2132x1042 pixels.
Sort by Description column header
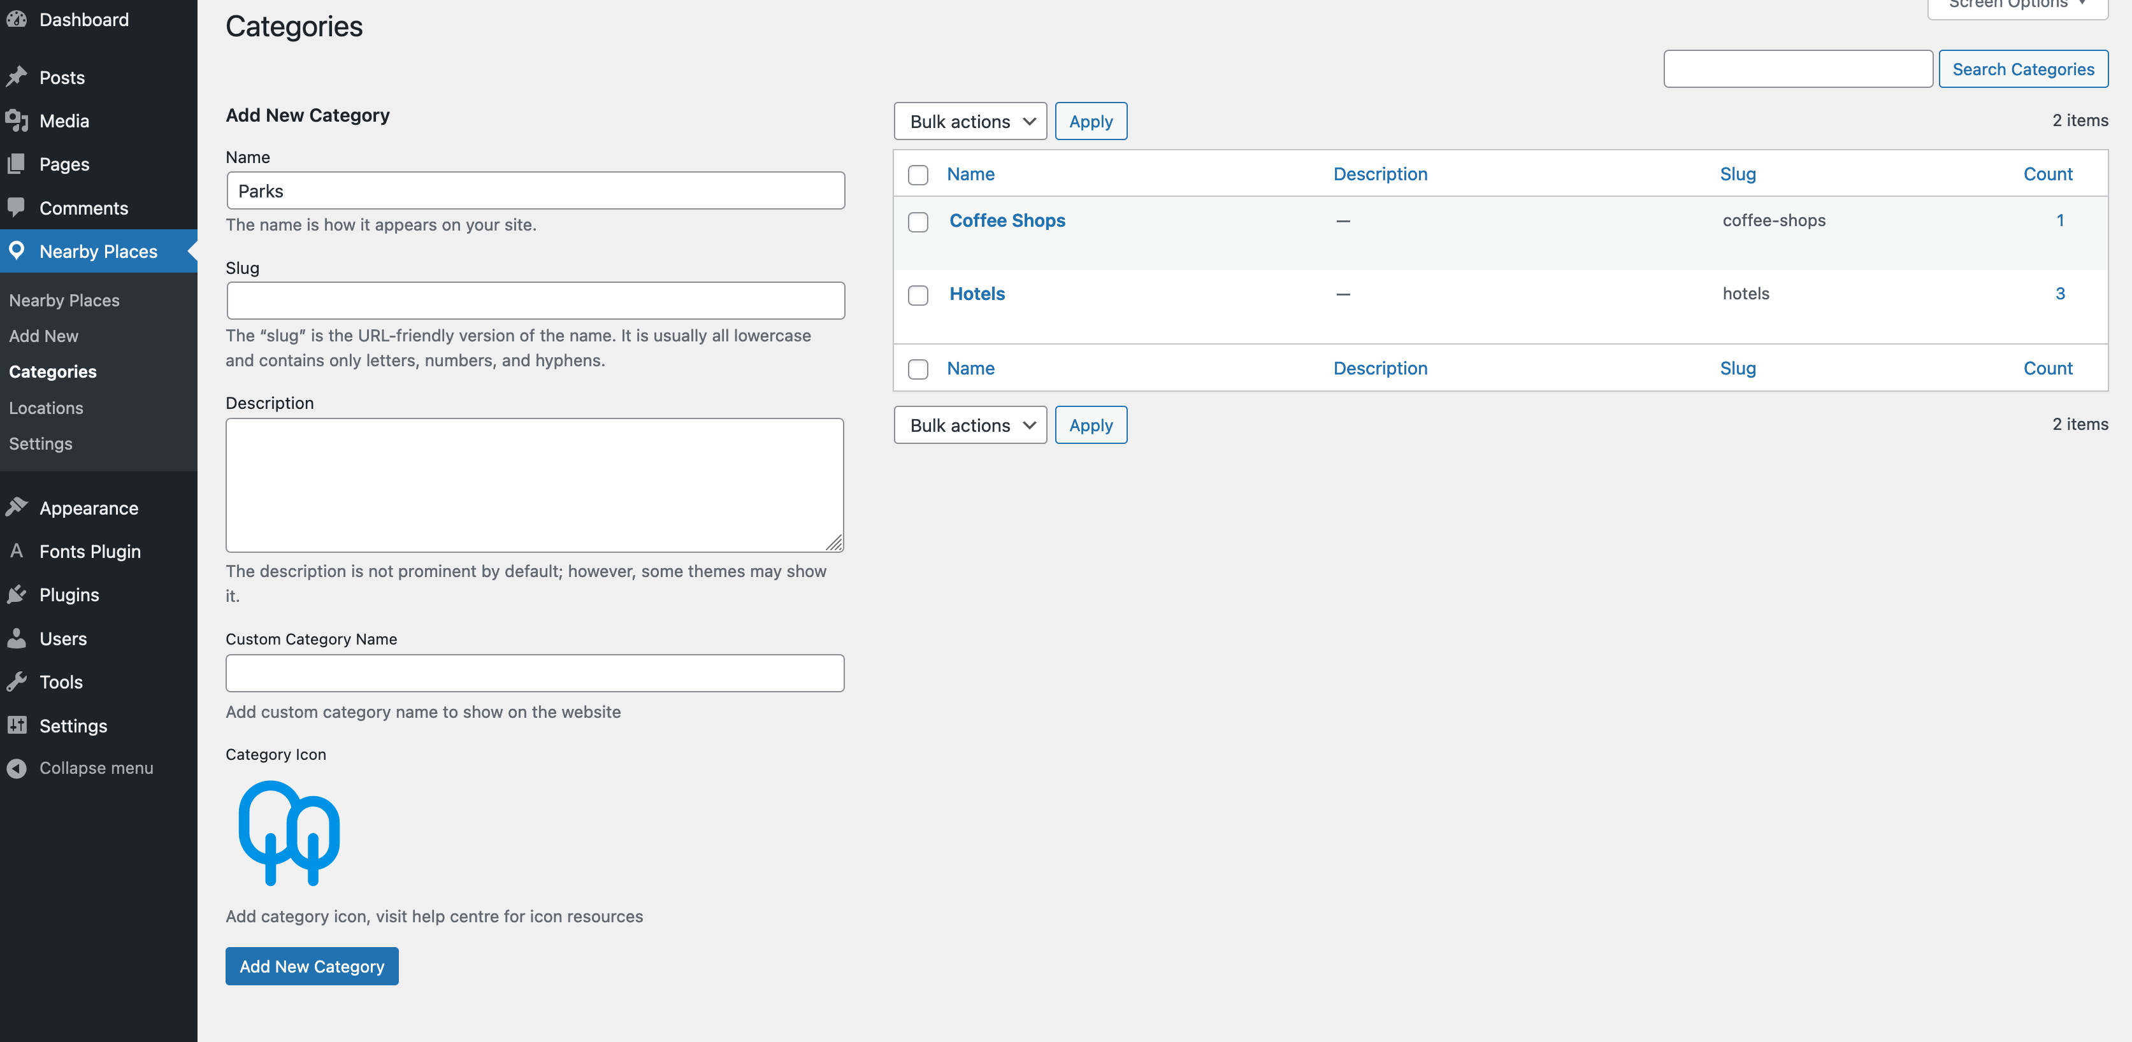pos(1379,174)
